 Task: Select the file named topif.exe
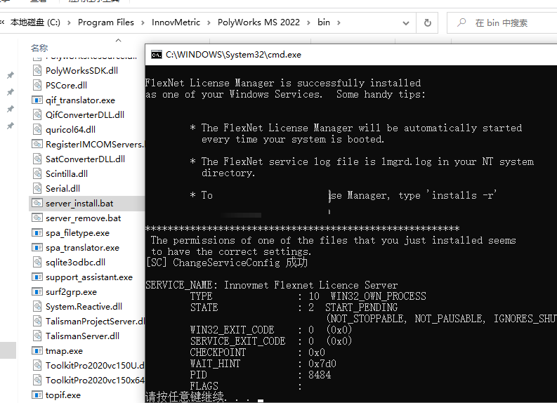pyautogui.click(x=63, y=395)
